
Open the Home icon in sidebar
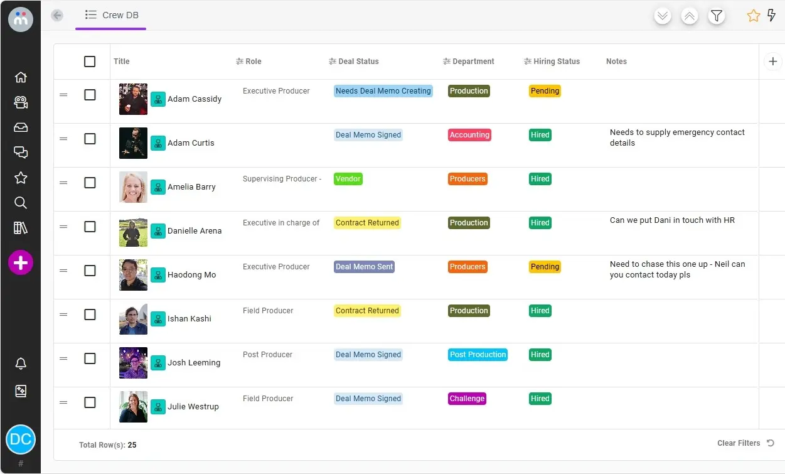(21, 77)
